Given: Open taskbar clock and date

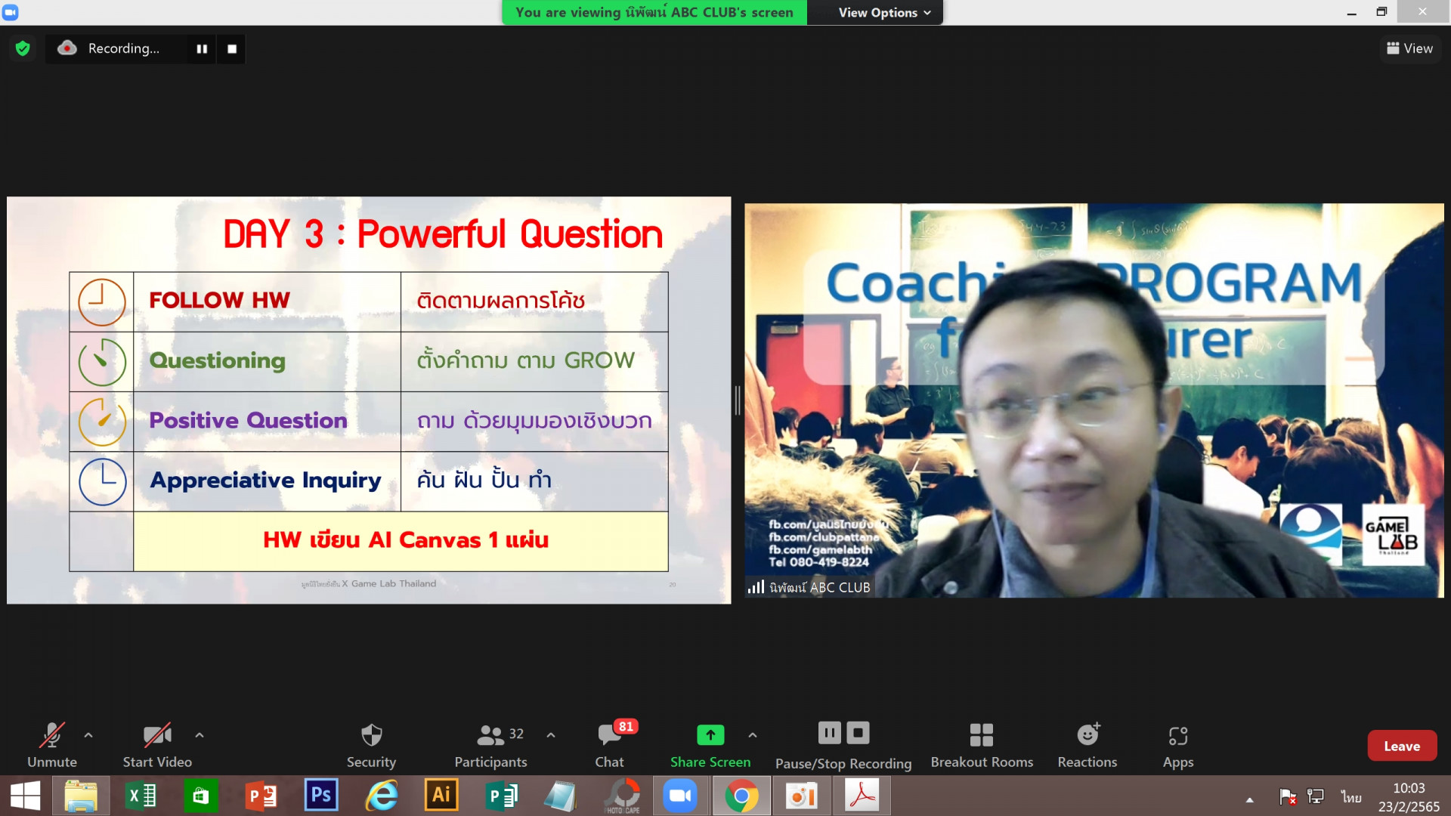Looking at the screenshot, I should coord(1409,797).
